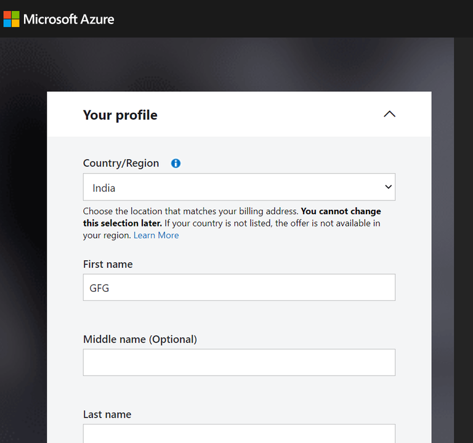Open the Learn More link
Viewport: 473px width, 443px height.
click(156, 235)
